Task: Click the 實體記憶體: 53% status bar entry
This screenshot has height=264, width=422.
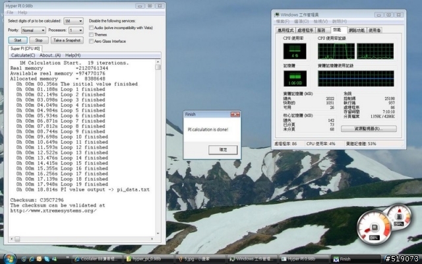Action: [361, 144]
